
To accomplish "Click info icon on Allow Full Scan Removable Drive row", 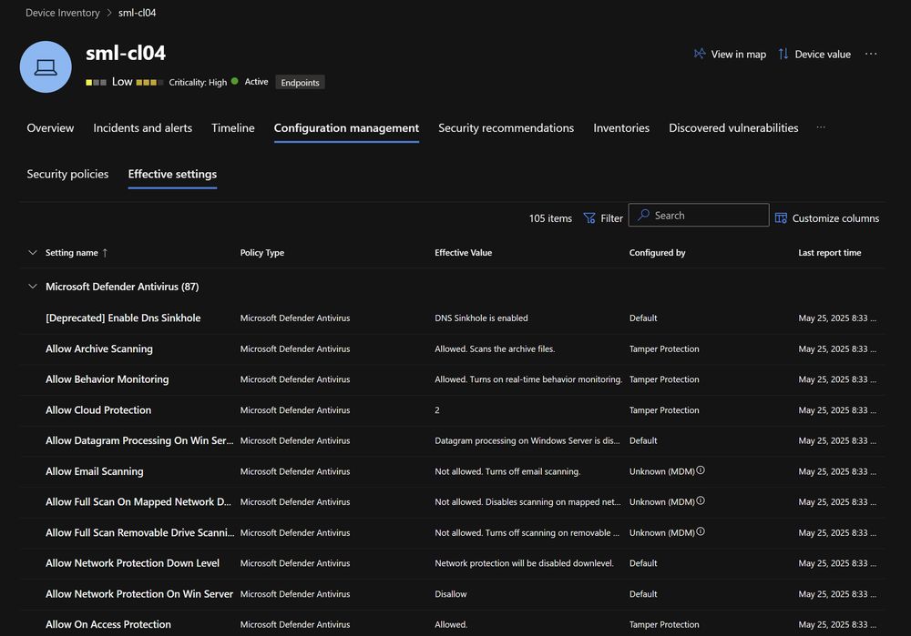I will click(701, 531).
